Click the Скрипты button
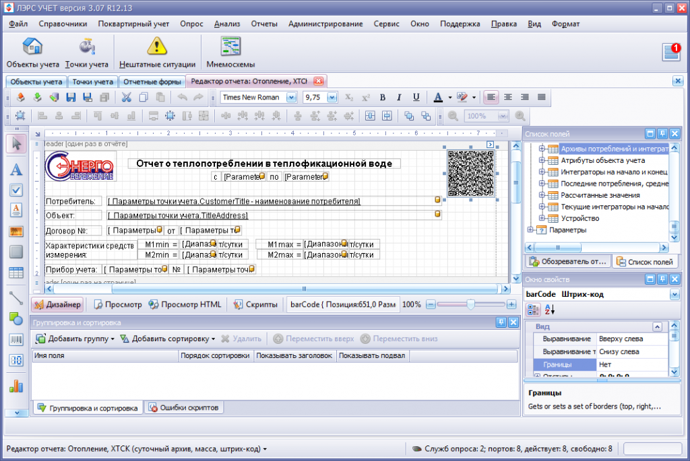The height and width of the screenshot is (461, 690). pyautogui.click(x=255, y=304)
